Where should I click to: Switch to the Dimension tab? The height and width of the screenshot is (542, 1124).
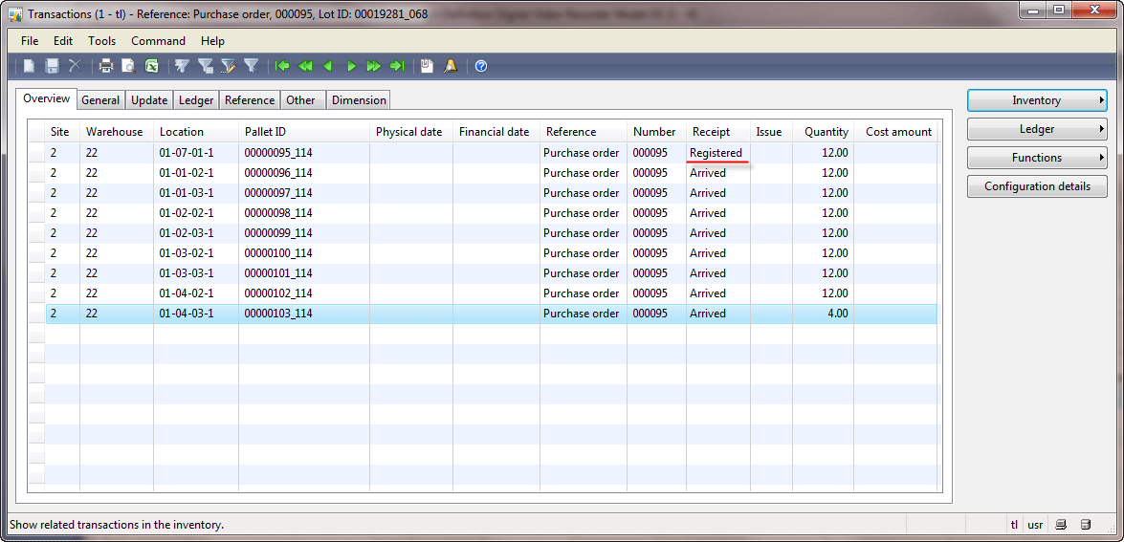click(359, 100)
